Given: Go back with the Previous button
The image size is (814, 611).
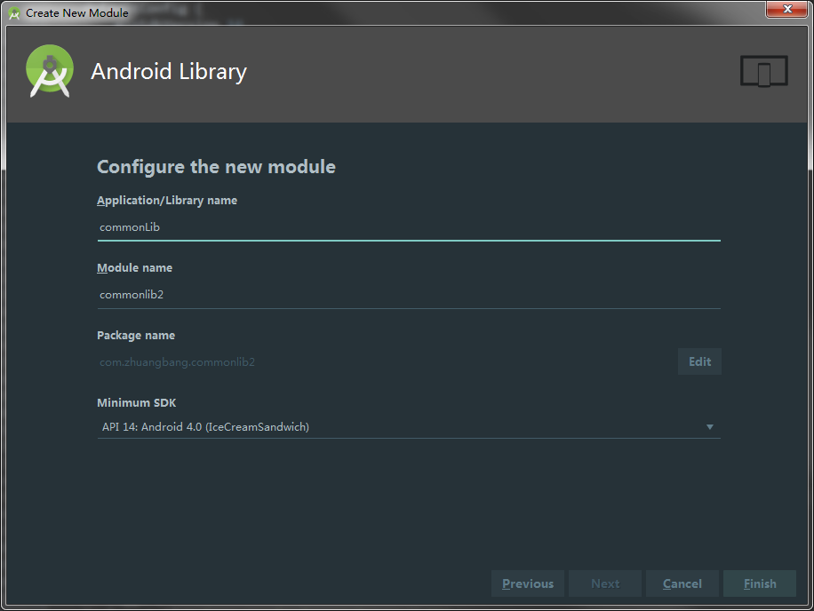Looking at the screenshot, I should (x=528, y=583).
